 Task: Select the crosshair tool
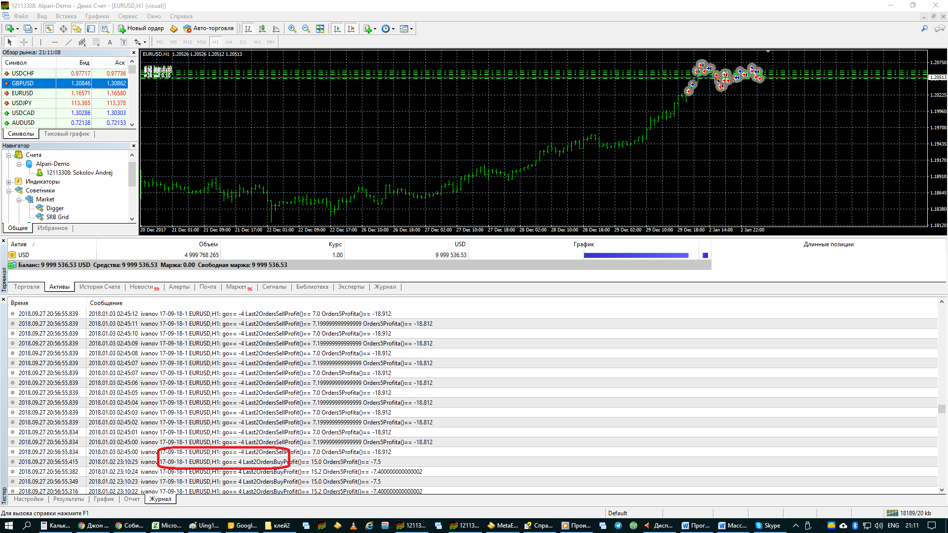coord(24,42)
